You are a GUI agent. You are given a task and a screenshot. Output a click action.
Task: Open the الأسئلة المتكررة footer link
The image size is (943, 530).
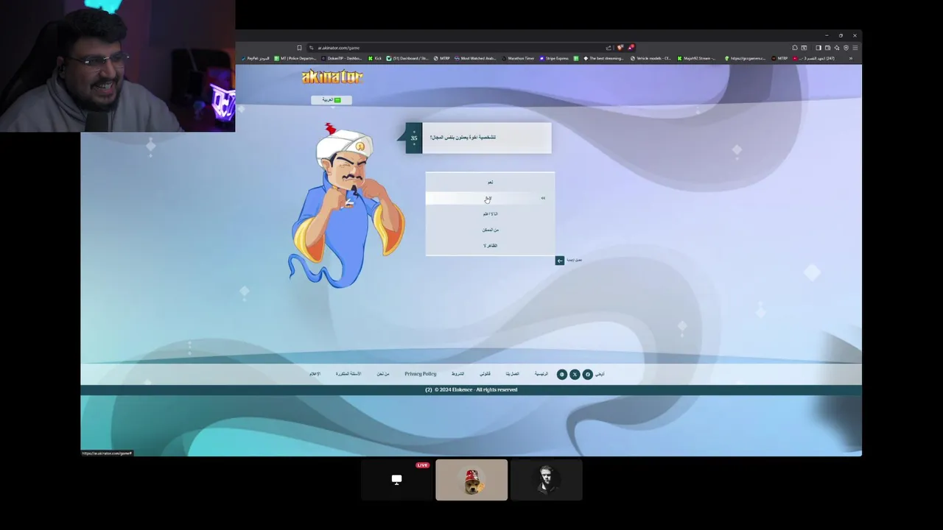point(348,374)
